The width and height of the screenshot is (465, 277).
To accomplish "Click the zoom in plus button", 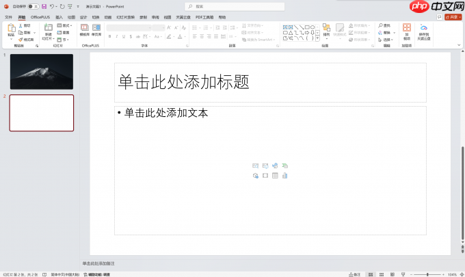I will (443, 275).
